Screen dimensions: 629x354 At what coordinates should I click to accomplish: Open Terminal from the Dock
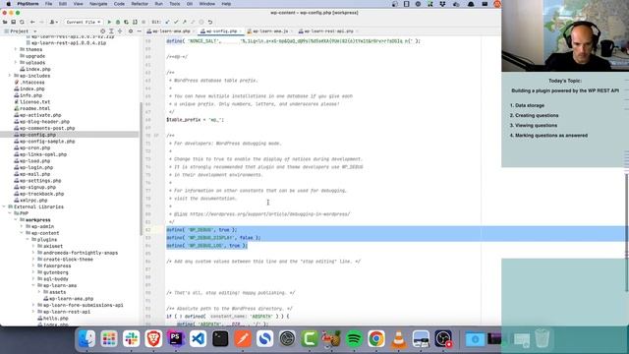(220, 338)
